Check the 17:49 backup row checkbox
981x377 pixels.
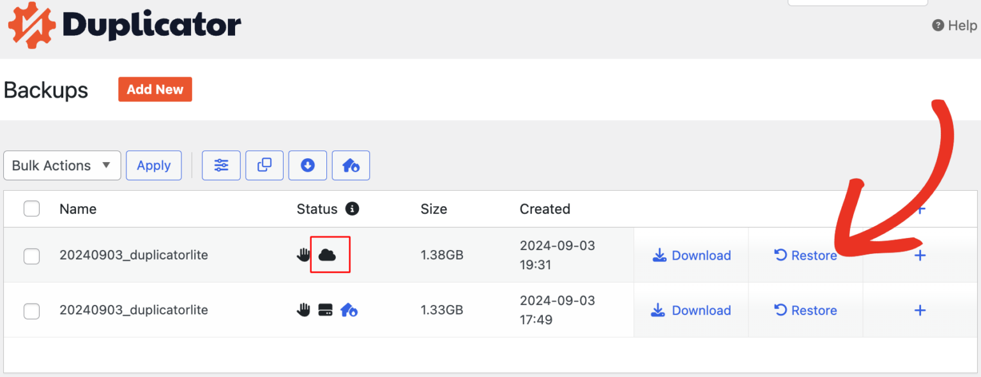click(31, 311)
